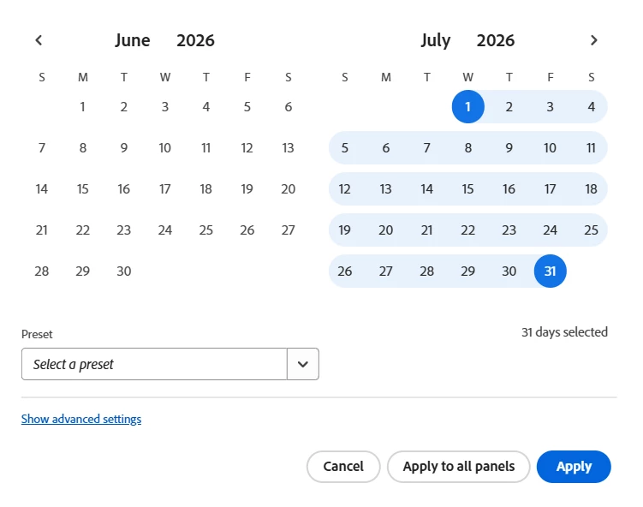Click the Select a preset field
Image resolution: width=643 pixels, height=507 pixels.
[x=155, y=364]
